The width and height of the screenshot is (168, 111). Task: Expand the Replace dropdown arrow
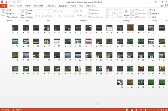(x=158, y=14)
